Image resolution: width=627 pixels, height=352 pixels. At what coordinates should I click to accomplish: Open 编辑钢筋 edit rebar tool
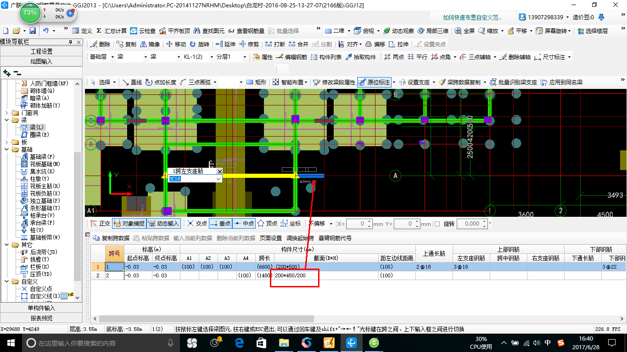click(x=292, y=57)
